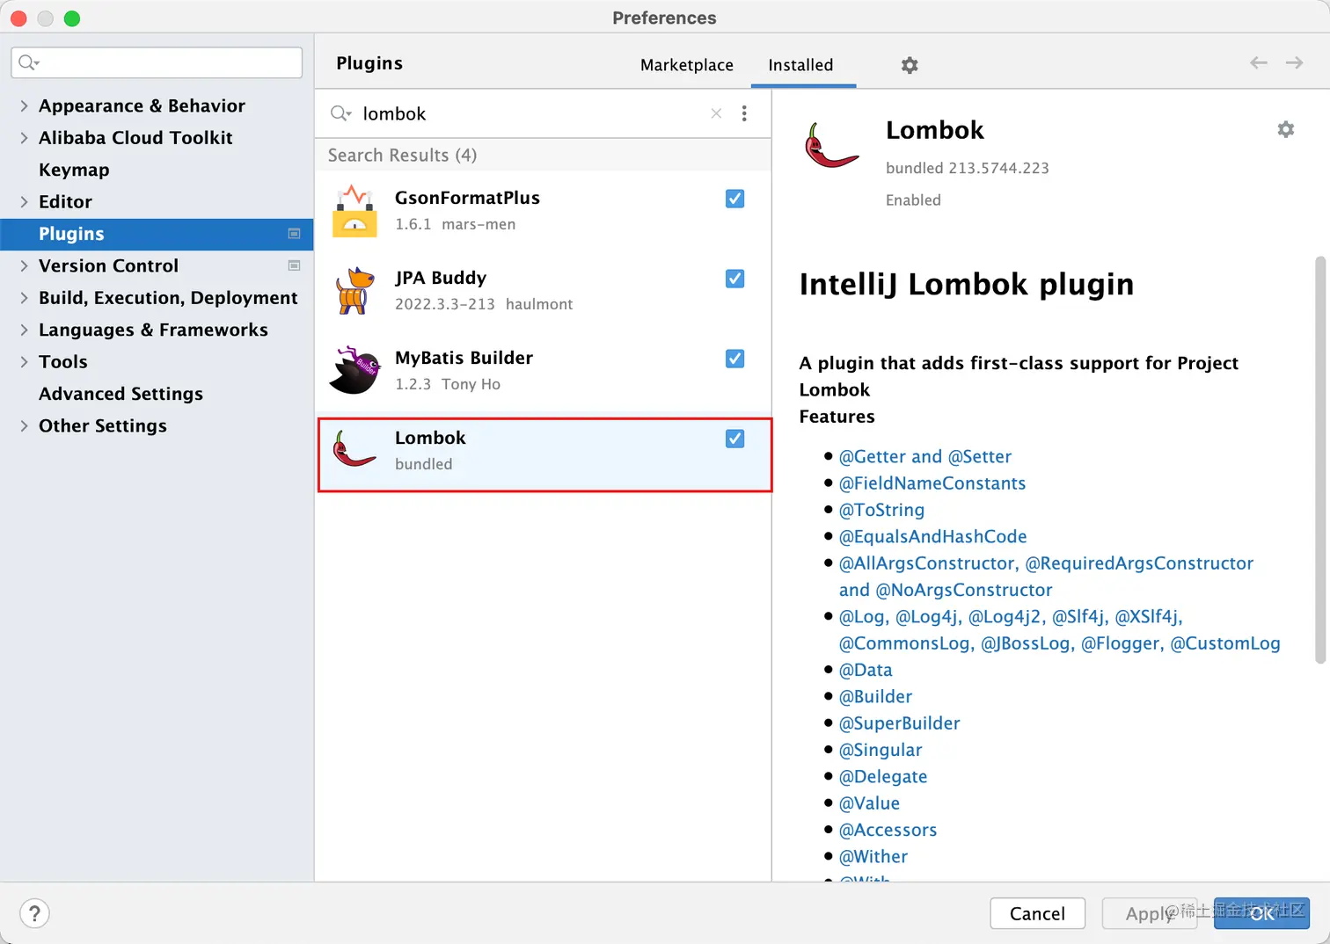1330x944 pixels.
Task: Expand the Other Settings node
Action: click(x=24, y=425)
